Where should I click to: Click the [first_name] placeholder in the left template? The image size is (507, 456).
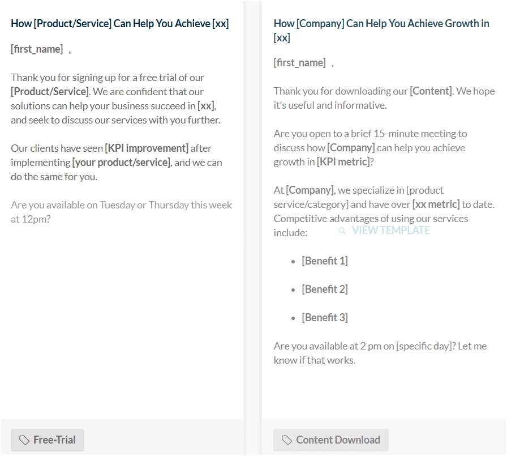click(x=37, y=49)
